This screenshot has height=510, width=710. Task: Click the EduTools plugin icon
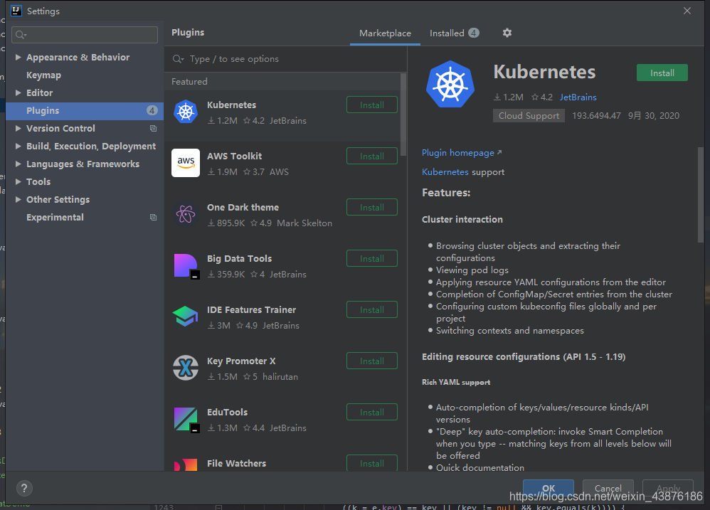(x=186, y=420)
